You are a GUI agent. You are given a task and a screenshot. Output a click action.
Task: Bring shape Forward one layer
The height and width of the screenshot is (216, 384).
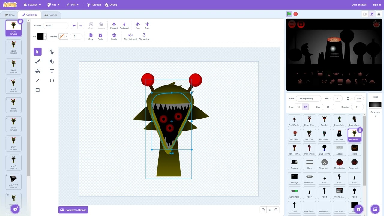114,25
